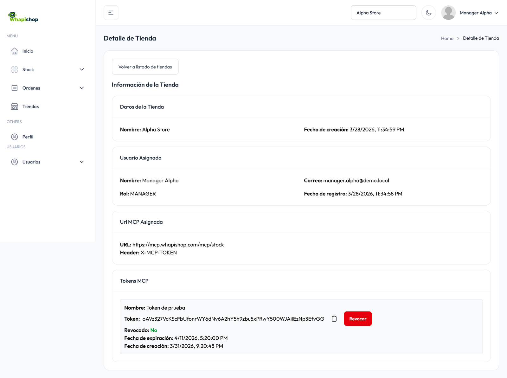The image size is (507, 378).
Task: Click Volver a listado de tiendas
Action: (x=145, y=67)
